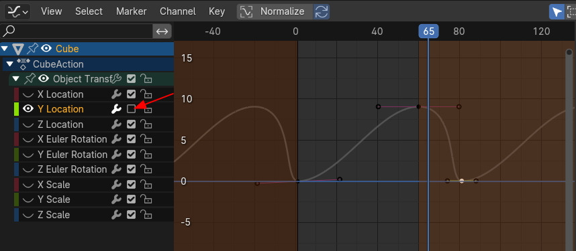Click the wrench icon on Z Scale
The height and width of the screenshot is (251, 576).
pyautogui.click(x=116, y=214)
